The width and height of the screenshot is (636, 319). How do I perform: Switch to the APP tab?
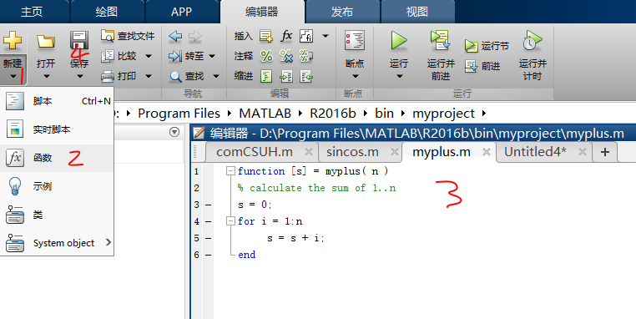pos(181,12)
